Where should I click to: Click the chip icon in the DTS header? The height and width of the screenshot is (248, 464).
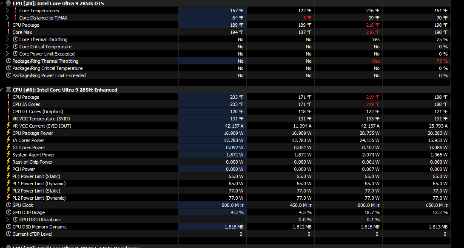coord(9,3)
